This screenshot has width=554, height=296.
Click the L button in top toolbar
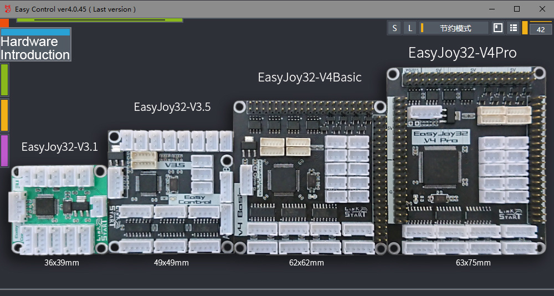click(x=410, y=28)
